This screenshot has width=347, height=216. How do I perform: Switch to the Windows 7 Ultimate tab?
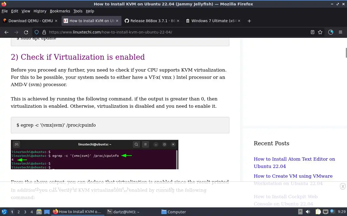(213, 21)
